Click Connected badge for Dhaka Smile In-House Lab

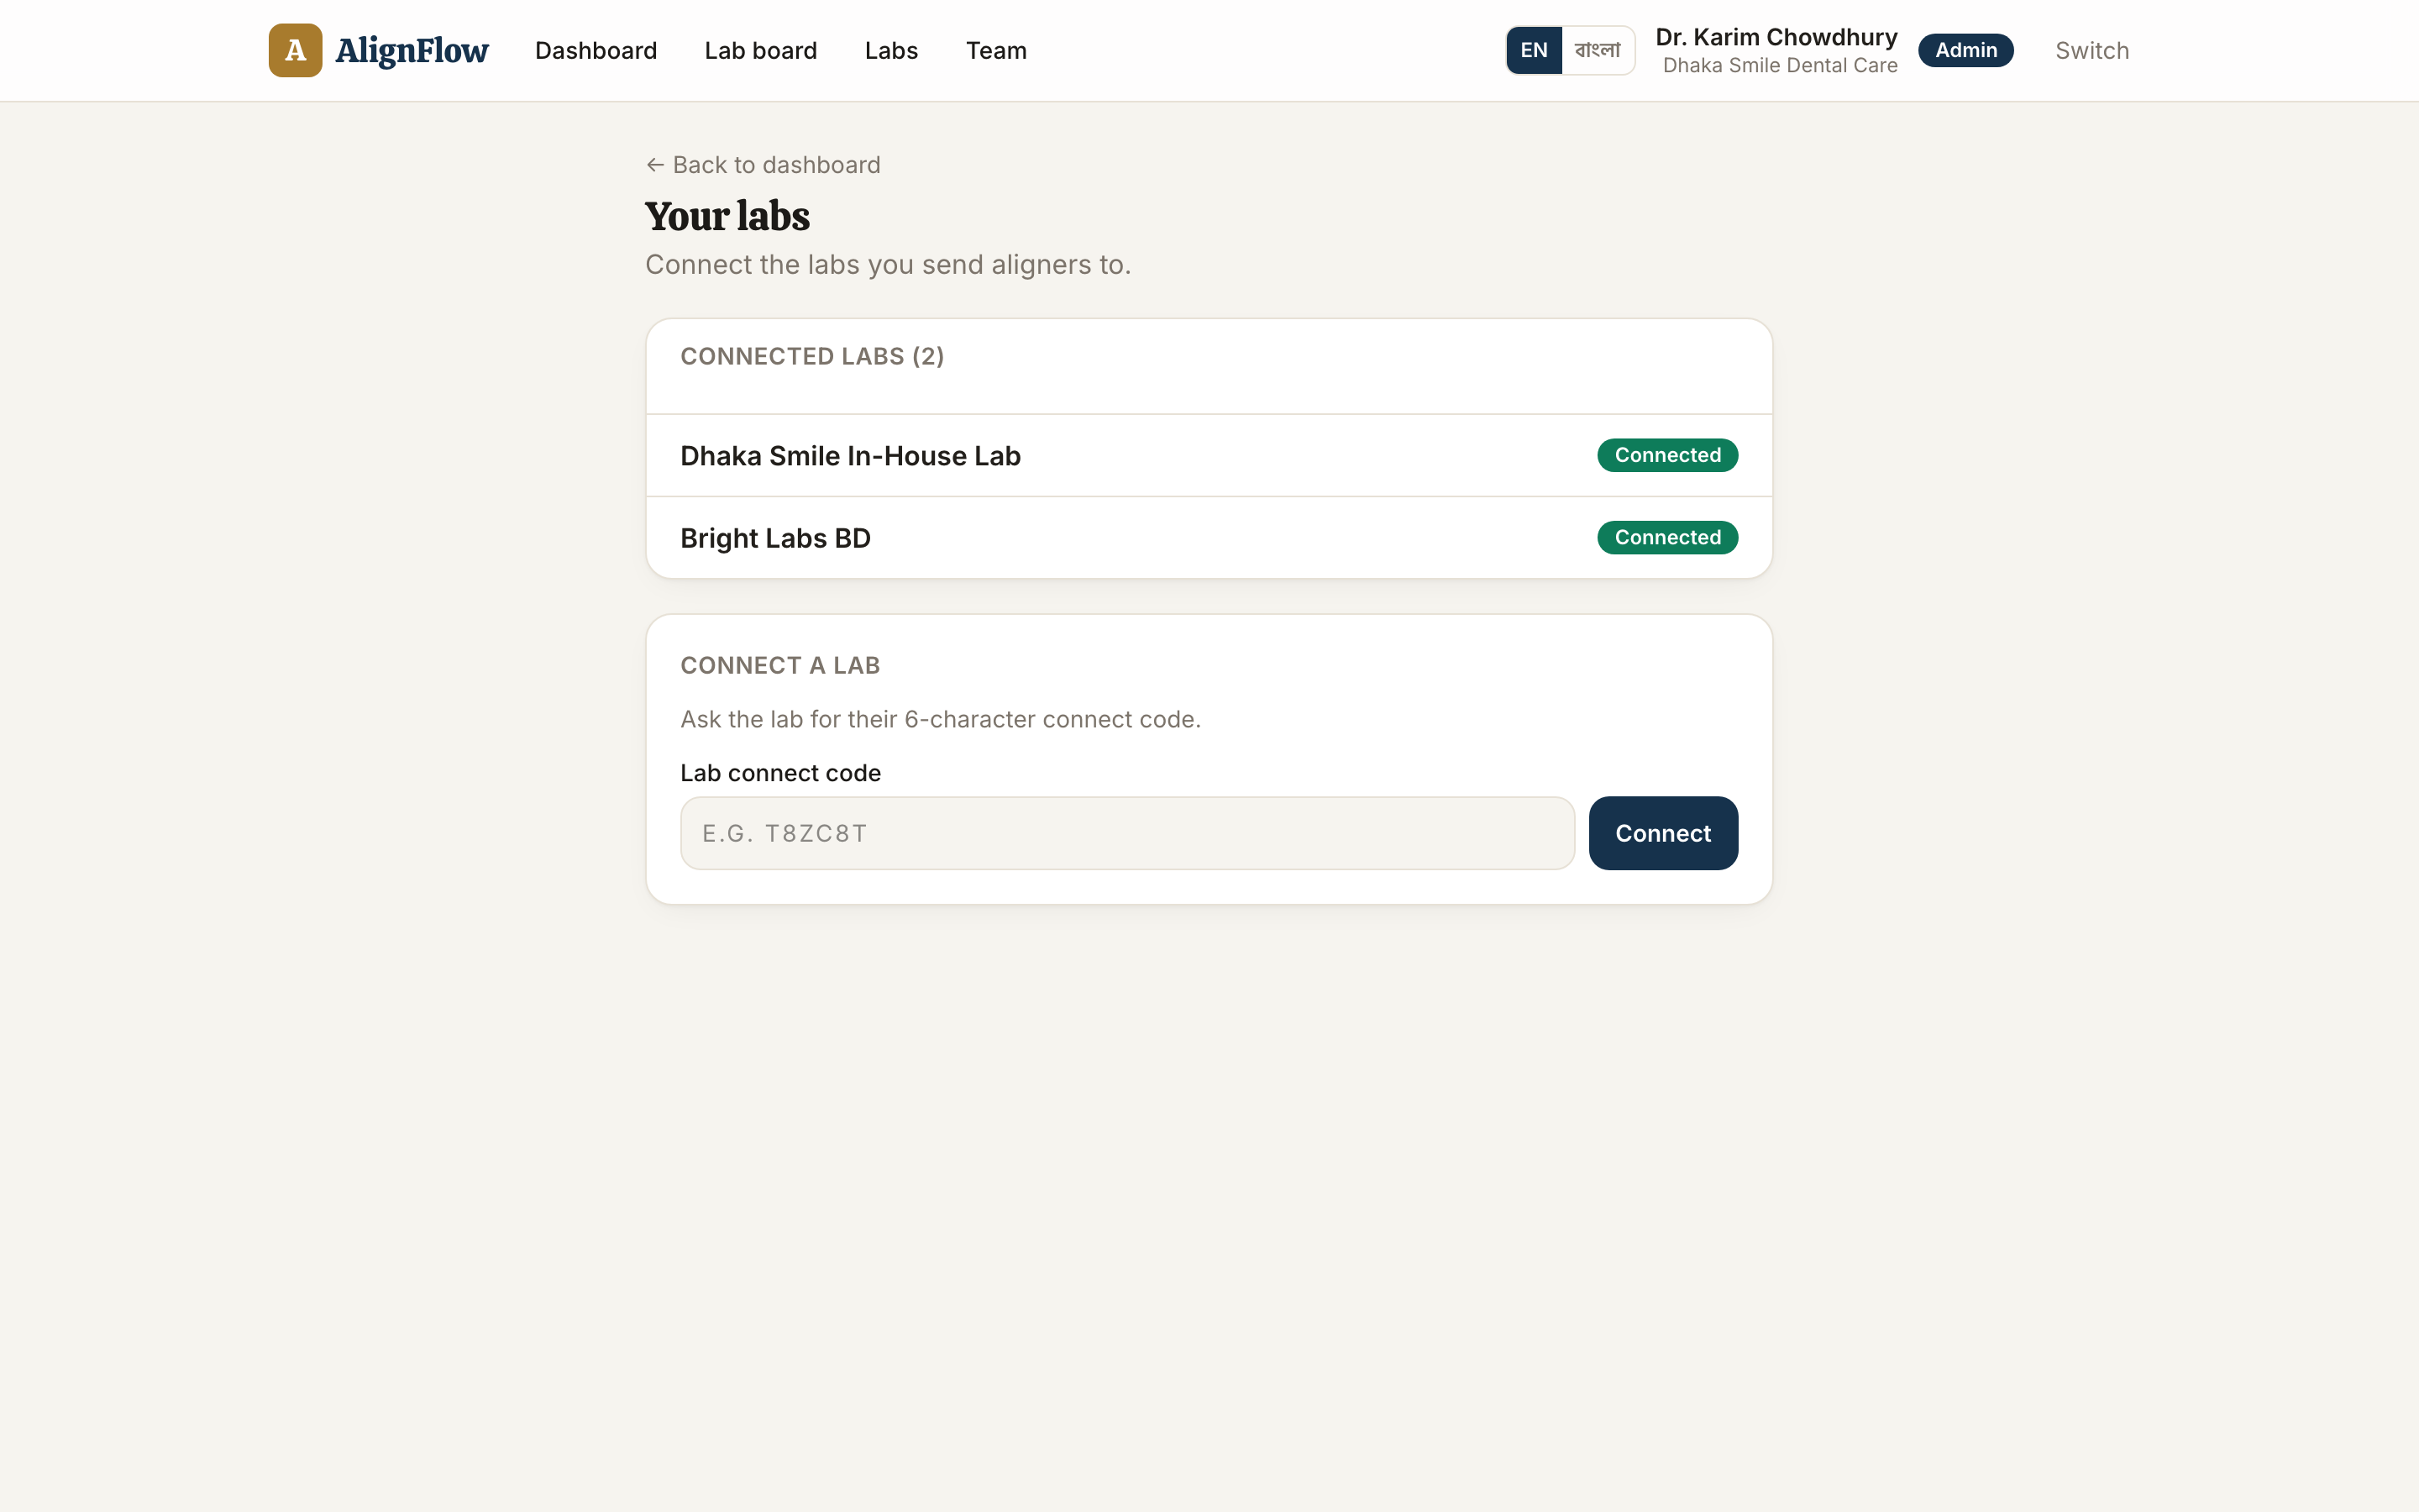(1666, 455)
